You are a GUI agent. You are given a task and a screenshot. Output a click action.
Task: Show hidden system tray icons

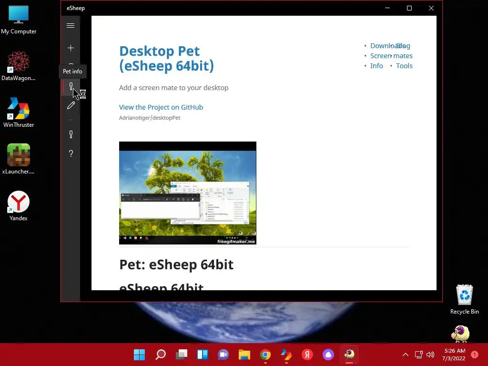click(406, 355)
